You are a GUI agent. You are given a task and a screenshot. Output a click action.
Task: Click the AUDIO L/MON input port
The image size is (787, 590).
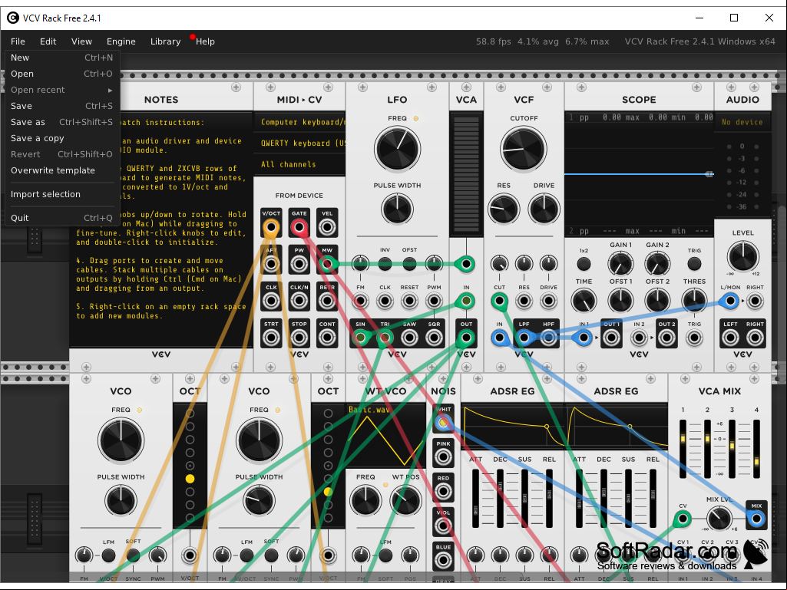[730, 301]
